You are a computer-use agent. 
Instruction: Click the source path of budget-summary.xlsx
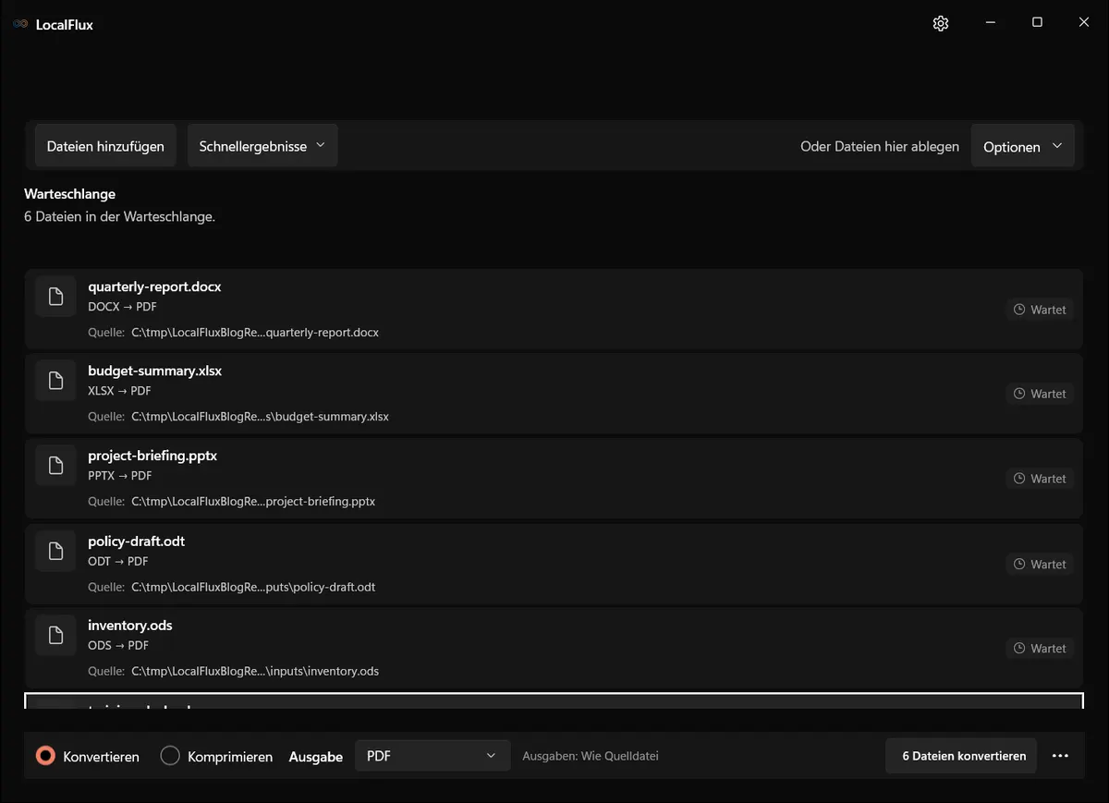(x=260, y=416)
